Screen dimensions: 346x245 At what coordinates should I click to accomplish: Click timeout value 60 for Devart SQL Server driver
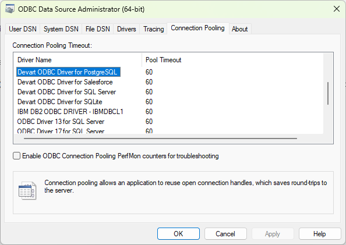pos(149,92)
